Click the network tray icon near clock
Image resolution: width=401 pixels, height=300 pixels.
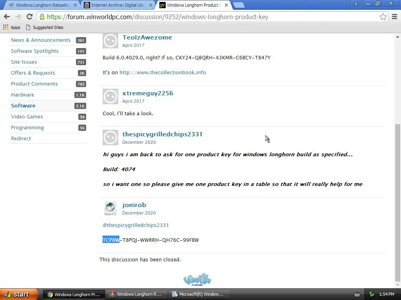[x=372, y=295]
